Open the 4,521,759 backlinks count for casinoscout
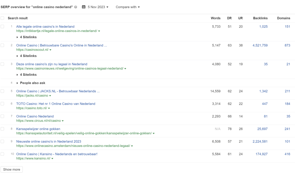The image size is (295, 173). [x=260, y=45]
